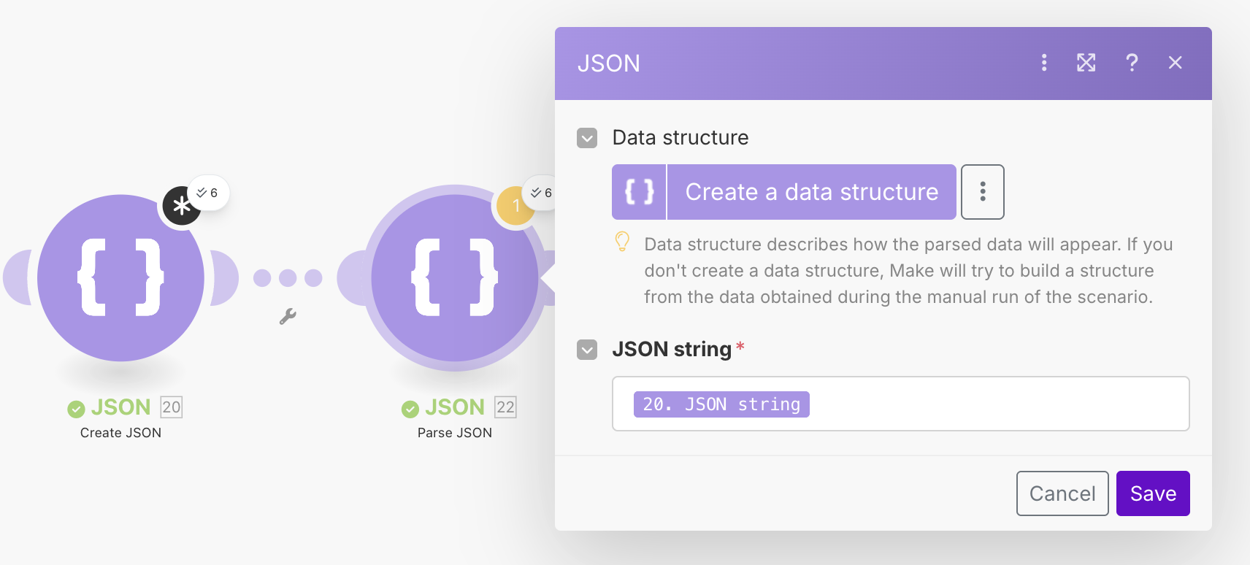This screenshot has height=565, width=1250.
Task: Open the data structure icon in the panel
Action: 638,191
